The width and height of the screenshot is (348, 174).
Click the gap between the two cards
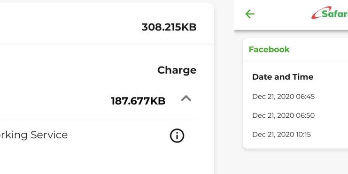tap(224, 89)
